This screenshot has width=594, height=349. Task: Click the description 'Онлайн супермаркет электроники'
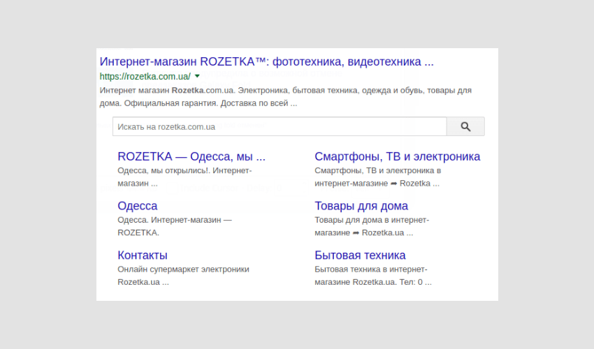click(183, 269)
